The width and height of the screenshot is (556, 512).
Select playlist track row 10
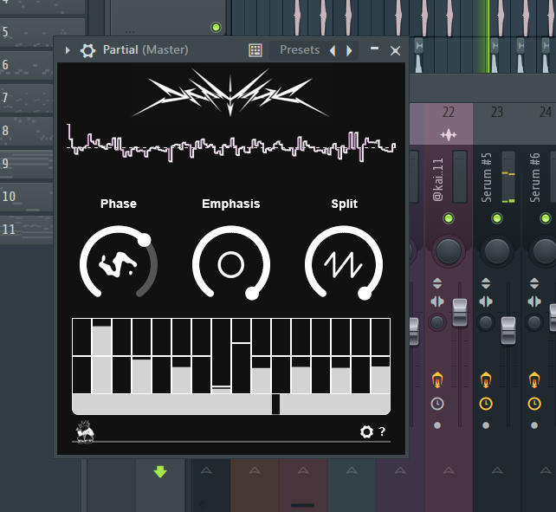pyautogui.click(x=27, y=196)
